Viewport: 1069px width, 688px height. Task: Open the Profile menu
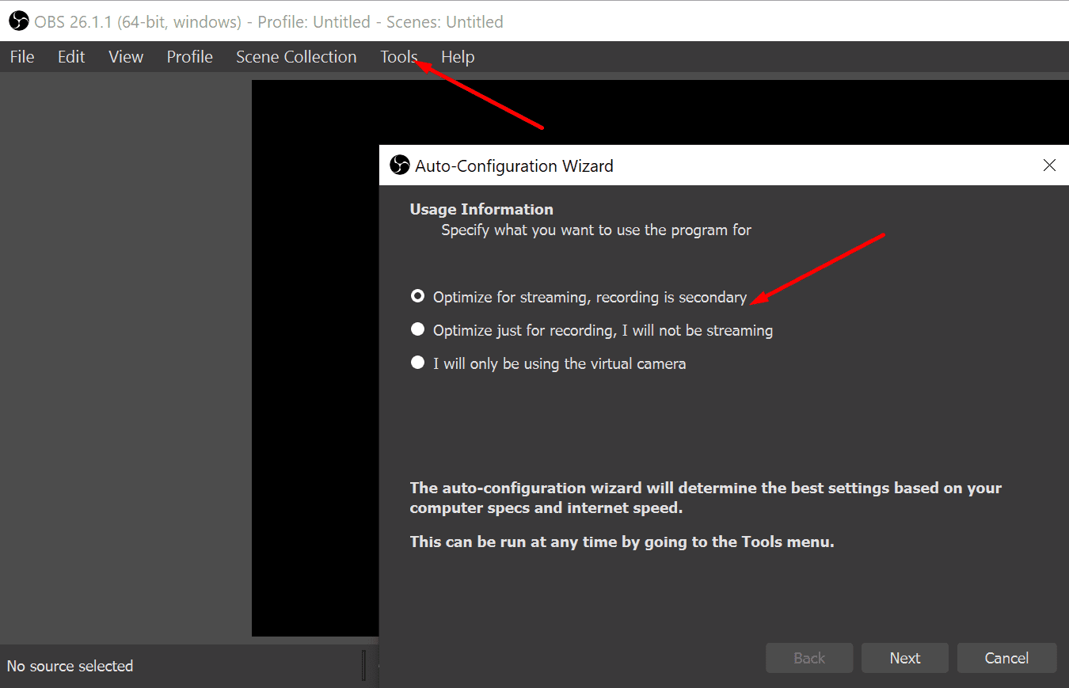(x=190, y=57)
